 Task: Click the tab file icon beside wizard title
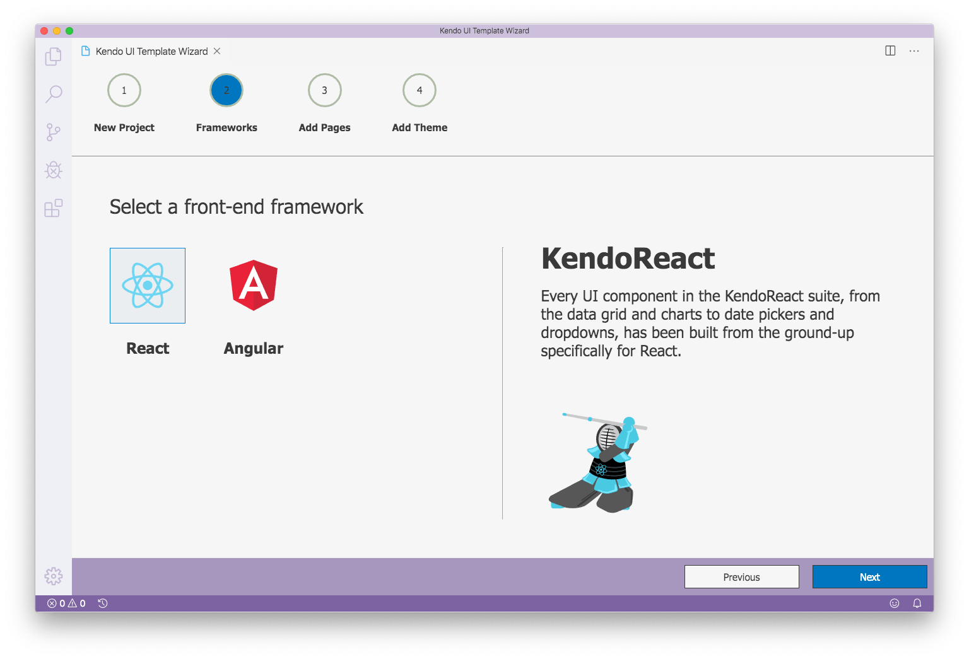pos(86,51)
